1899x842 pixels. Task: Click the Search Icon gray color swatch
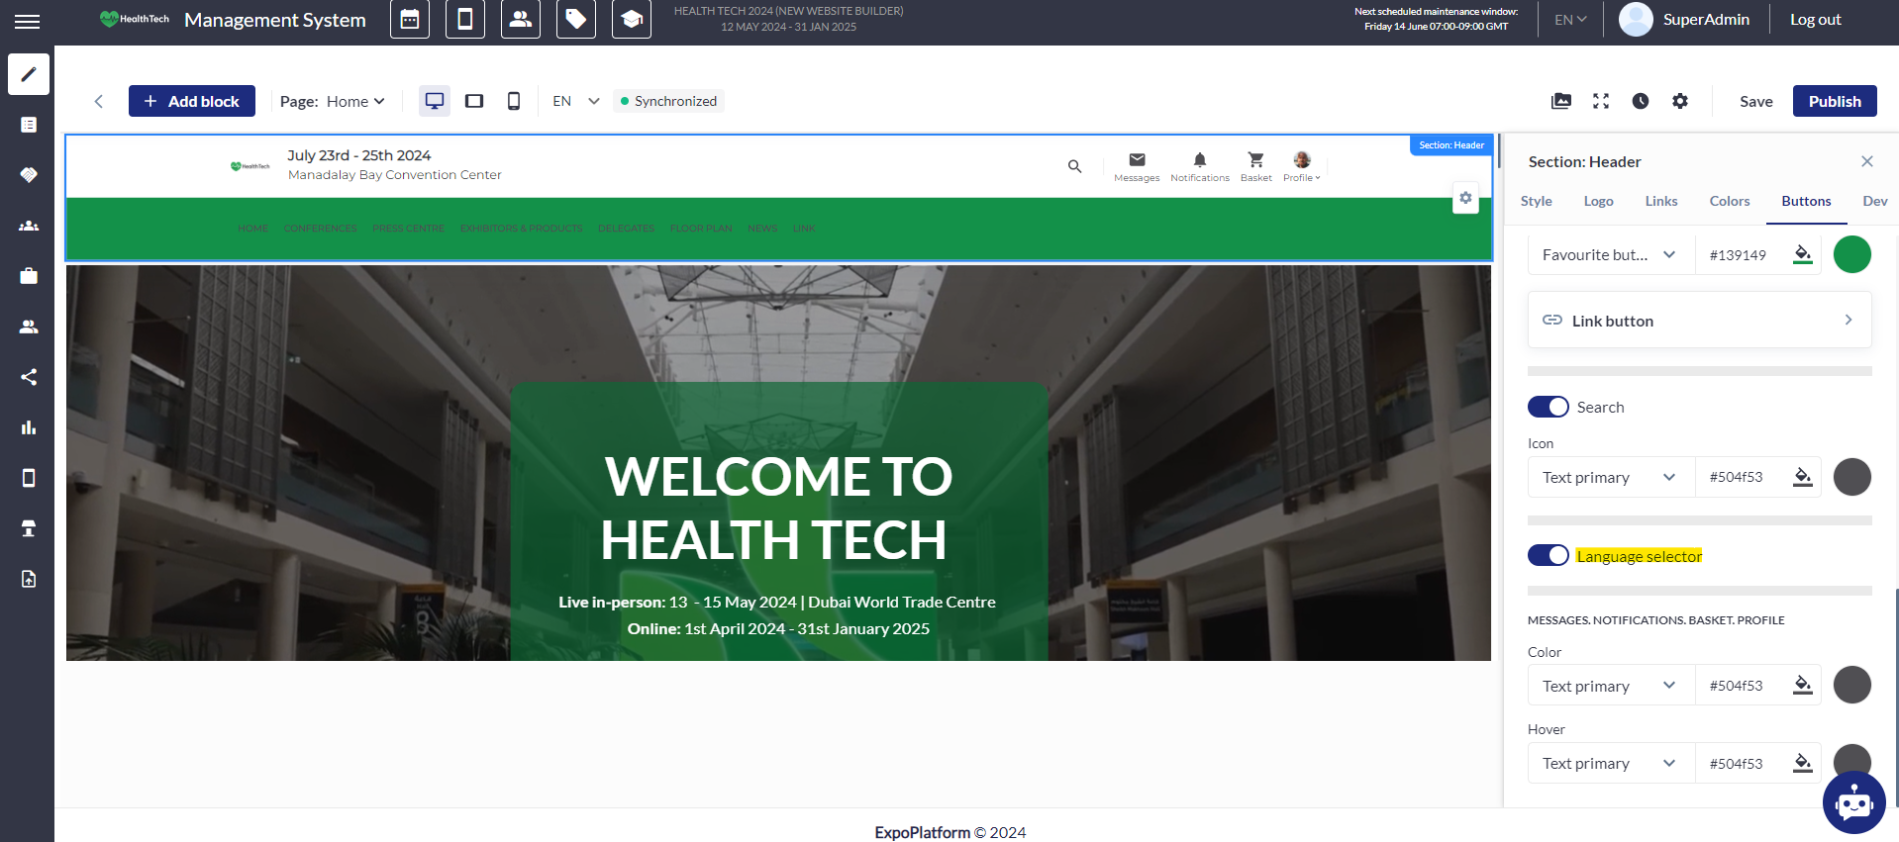point(1852,477)
